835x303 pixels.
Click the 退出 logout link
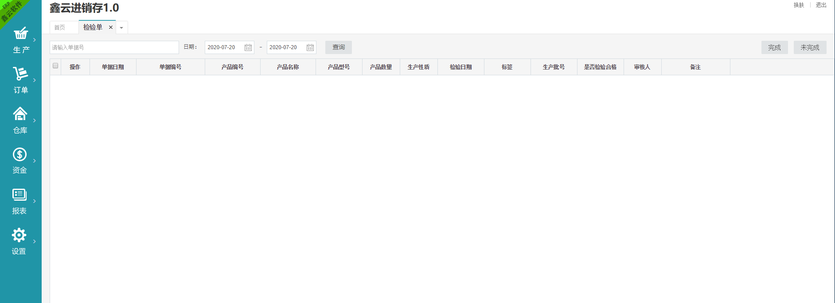[821, 5]
